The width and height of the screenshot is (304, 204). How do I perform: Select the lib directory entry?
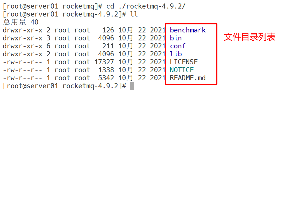point(176,54)
